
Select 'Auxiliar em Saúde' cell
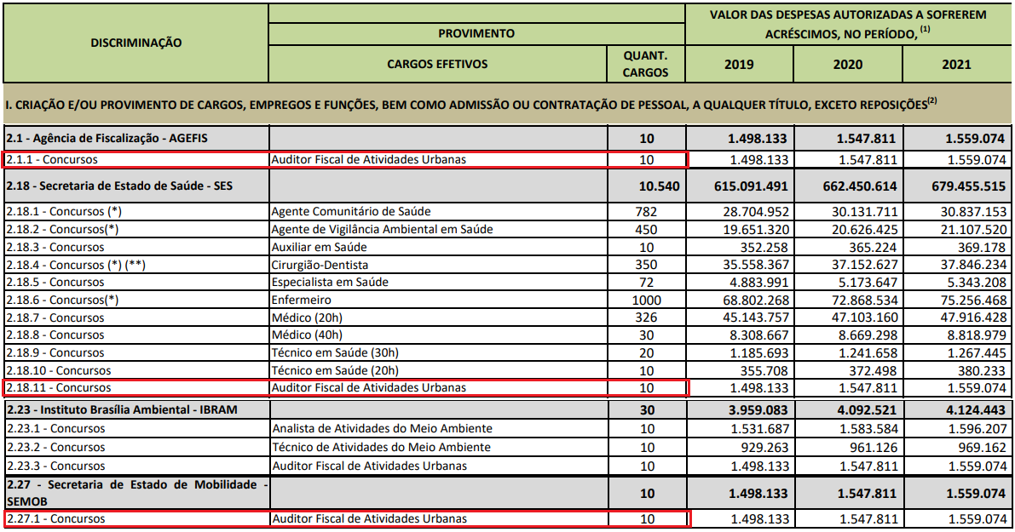coord(319,247)
